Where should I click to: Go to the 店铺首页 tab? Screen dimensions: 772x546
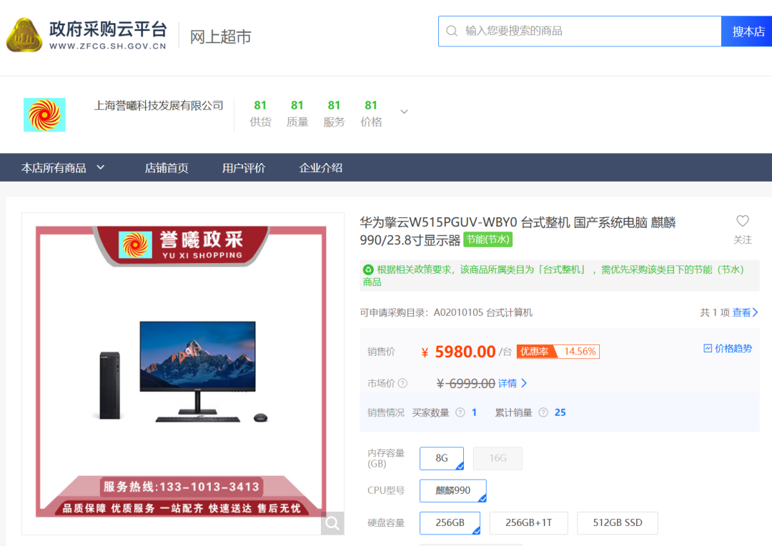pos(167,168)
